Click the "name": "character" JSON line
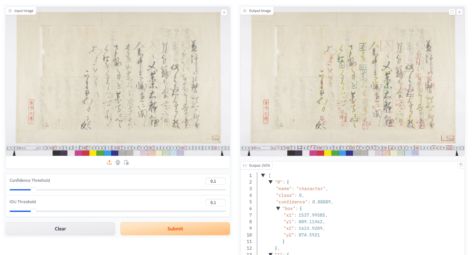Viewport: 472px width, 255px height. 302,189
